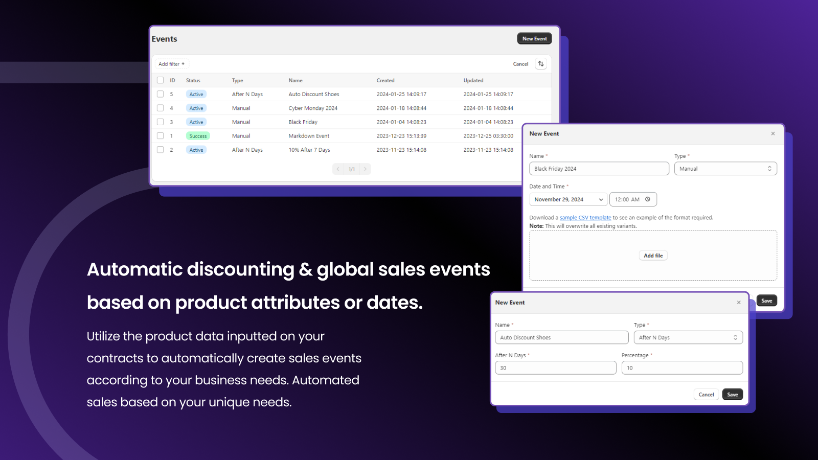Viewport: 818px width, 460px height.
Task: Cancel the Auto Discount Shoes event
Action: (x=706, y=394)
